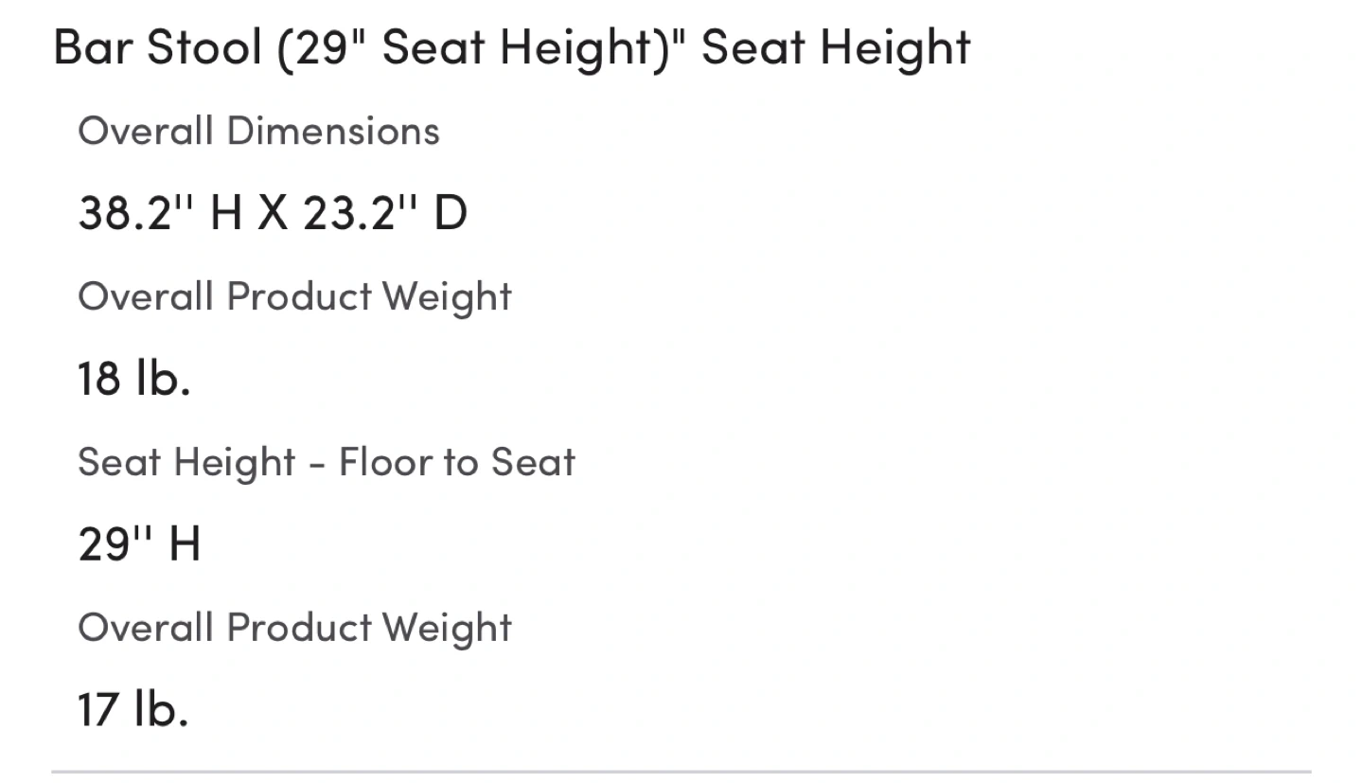Click the horizontal divider line below specifications
The height and width of the screenshot is (783, 1363).
pyautogui.click(x=681, y=772)
